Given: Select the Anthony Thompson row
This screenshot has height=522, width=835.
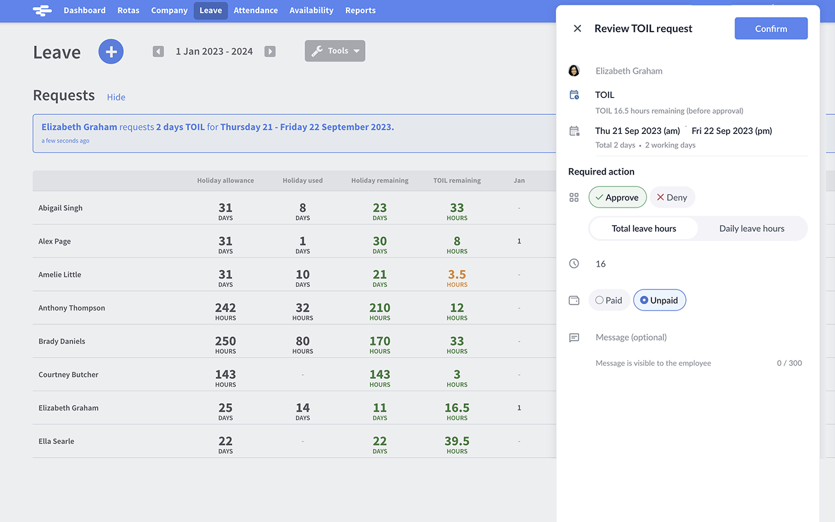Looking at the screenshot, I should click(295, 308).
